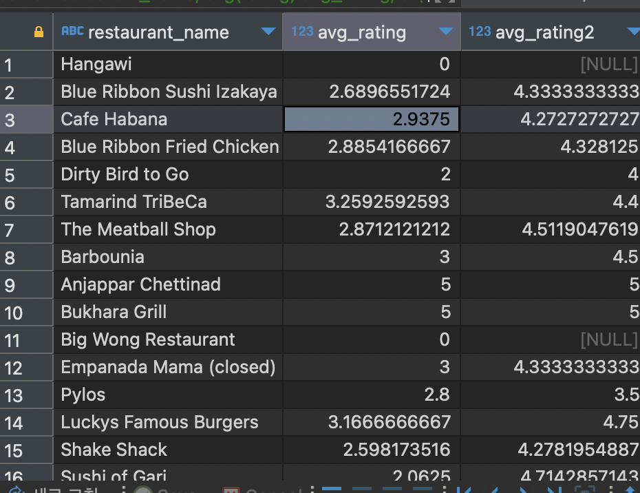This screenshot has height=493, width=640.
Task: Select row number 15 header
Action: [27, 450]
